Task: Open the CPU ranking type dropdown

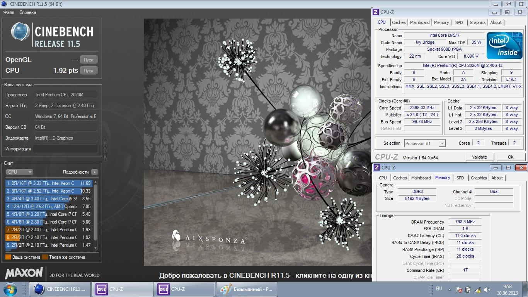Action: (x=19, y=172)
